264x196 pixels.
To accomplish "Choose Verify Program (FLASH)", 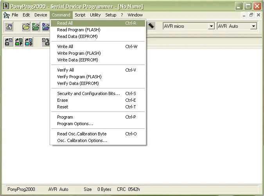I will pos(98,77).
